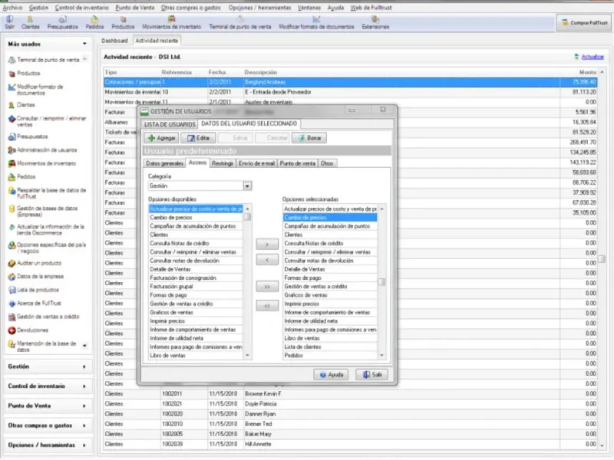Image resolution: width=614 pixels, height=460 pixels.
Task: Open Productos toolbar icon
Action: click(x=123, y=23)
